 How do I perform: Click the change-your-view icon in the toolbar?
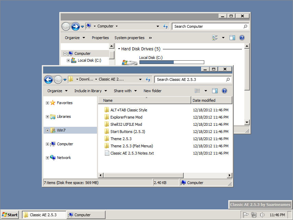tap(198, 91)
